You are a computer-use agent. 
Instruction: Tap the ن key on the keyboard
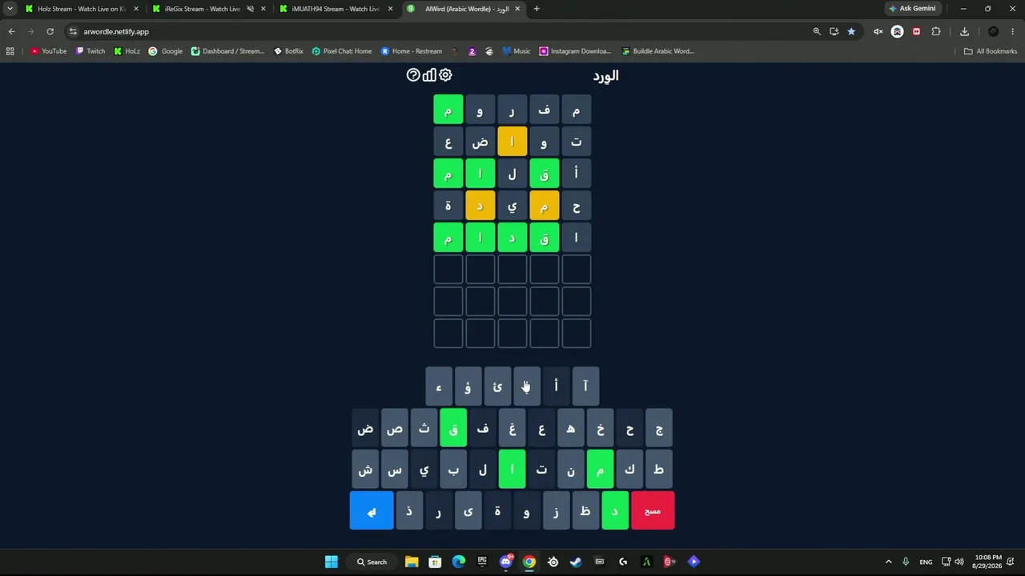click(x=571, y=470)
